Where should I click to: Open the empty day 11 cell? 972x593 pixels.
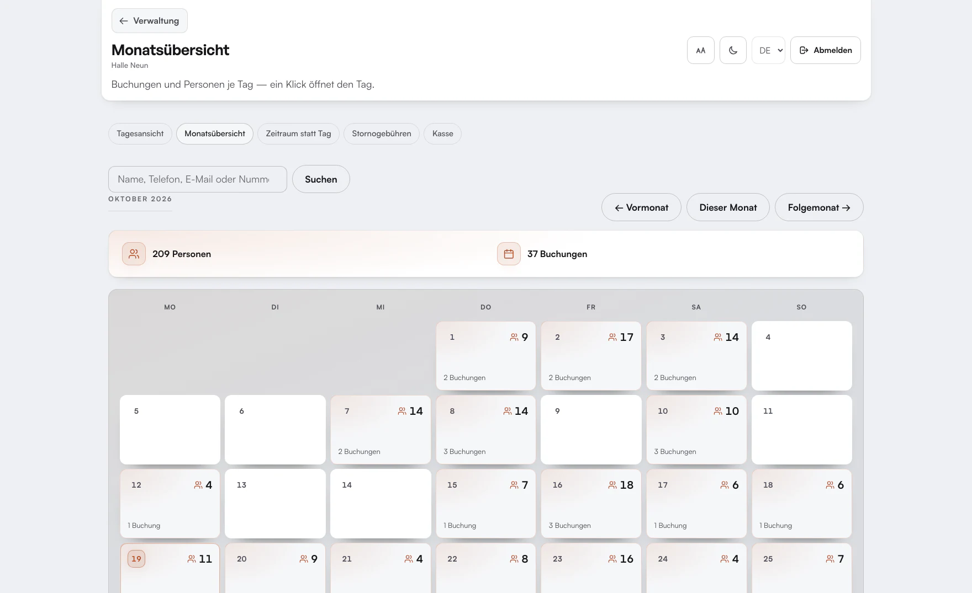tap(802, 430)
